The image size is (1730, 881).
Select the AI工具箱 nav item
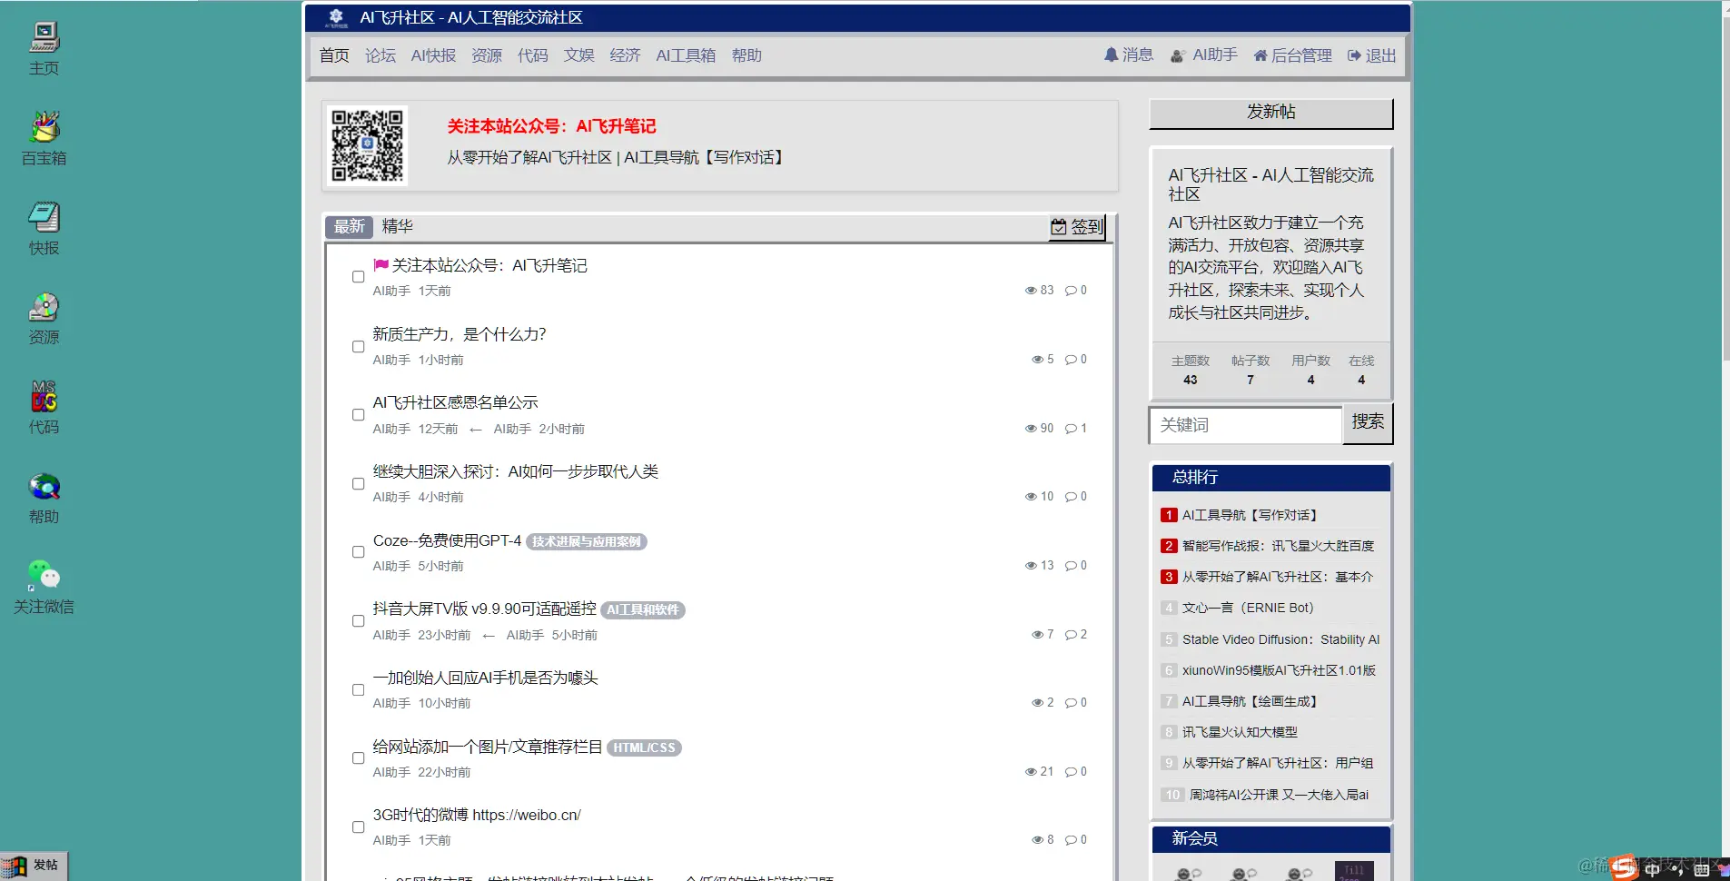point(686,55)
